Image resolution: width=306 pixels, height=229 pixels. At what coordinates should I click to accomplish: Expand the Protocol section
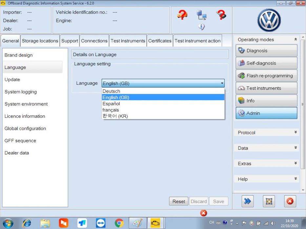point(266,132)
